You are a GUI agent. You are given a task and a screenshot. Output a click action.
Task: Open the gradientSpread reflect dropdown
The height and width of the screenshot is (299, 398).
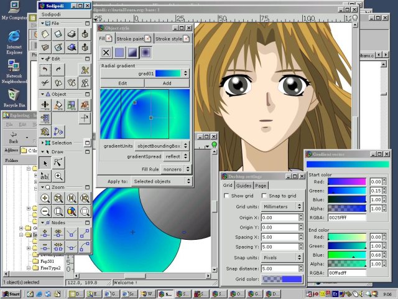tap(176, 156)
